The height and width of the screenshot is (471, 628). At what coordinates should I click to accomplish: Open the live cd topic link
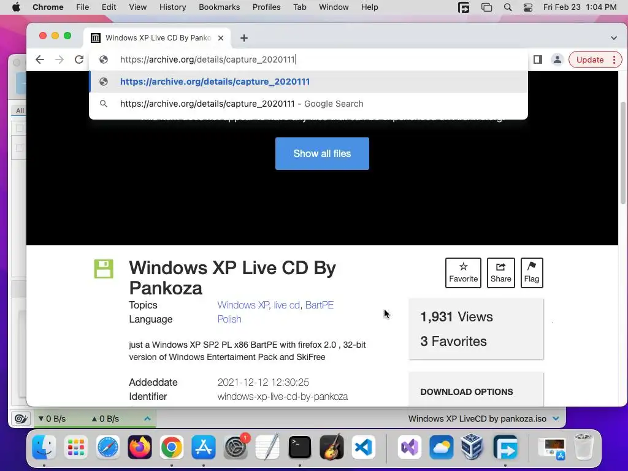[286, 305]
